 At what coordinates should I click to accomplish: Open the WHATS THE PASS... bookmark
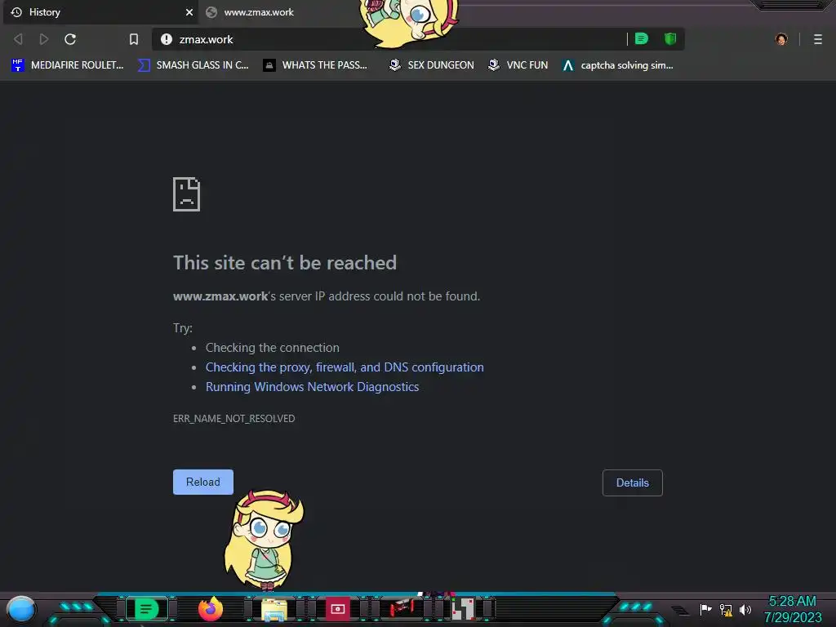(315, 65)
